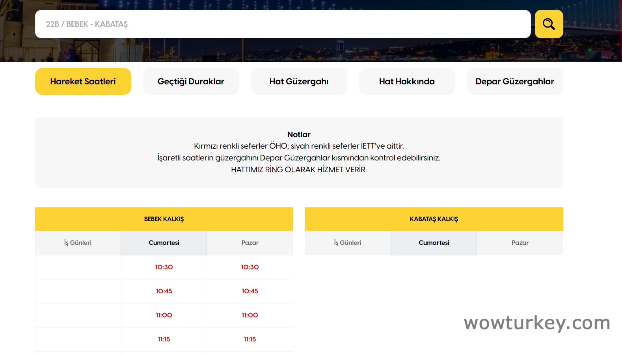Open the Hareket Saatleri tab
Screen dimensions: 622x354
[83, 82]
